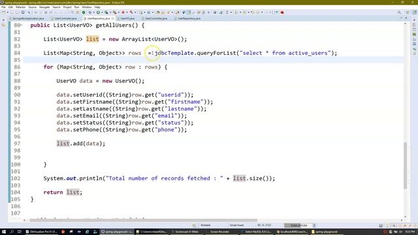Click line number 97 in the gutter
The width and height of the screenshot is (418, 235).
click(x=17, y=144)
